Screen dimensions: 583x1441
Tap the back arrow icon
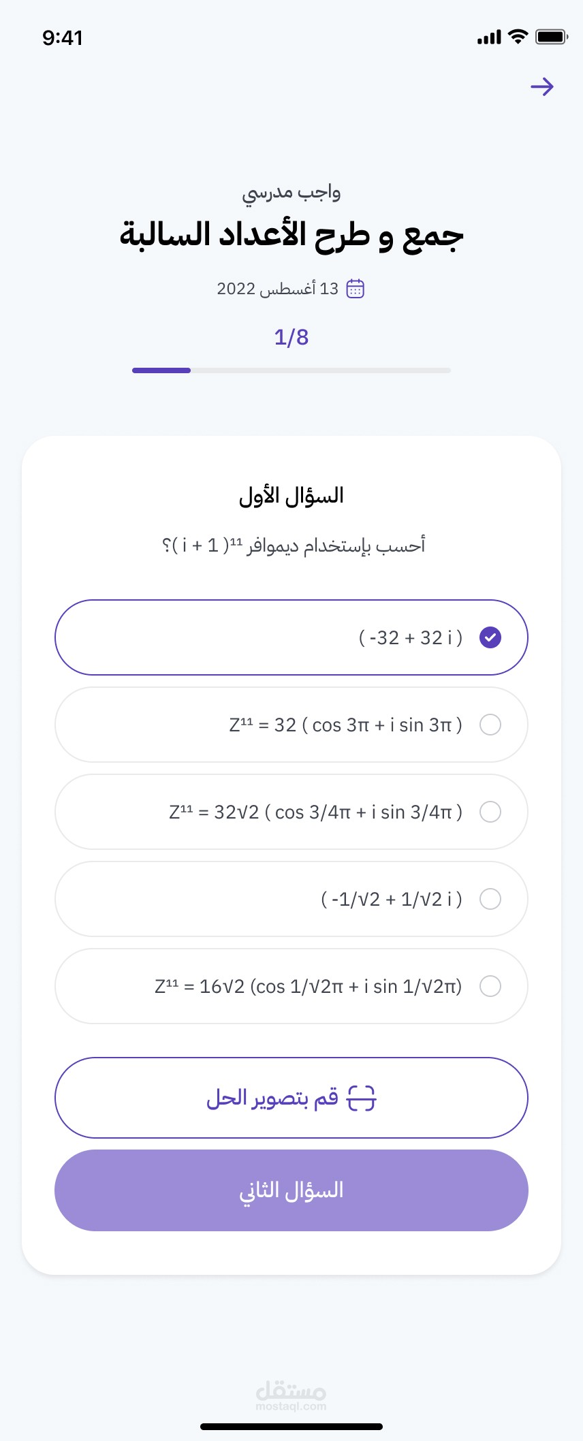(x=542, y=86)
